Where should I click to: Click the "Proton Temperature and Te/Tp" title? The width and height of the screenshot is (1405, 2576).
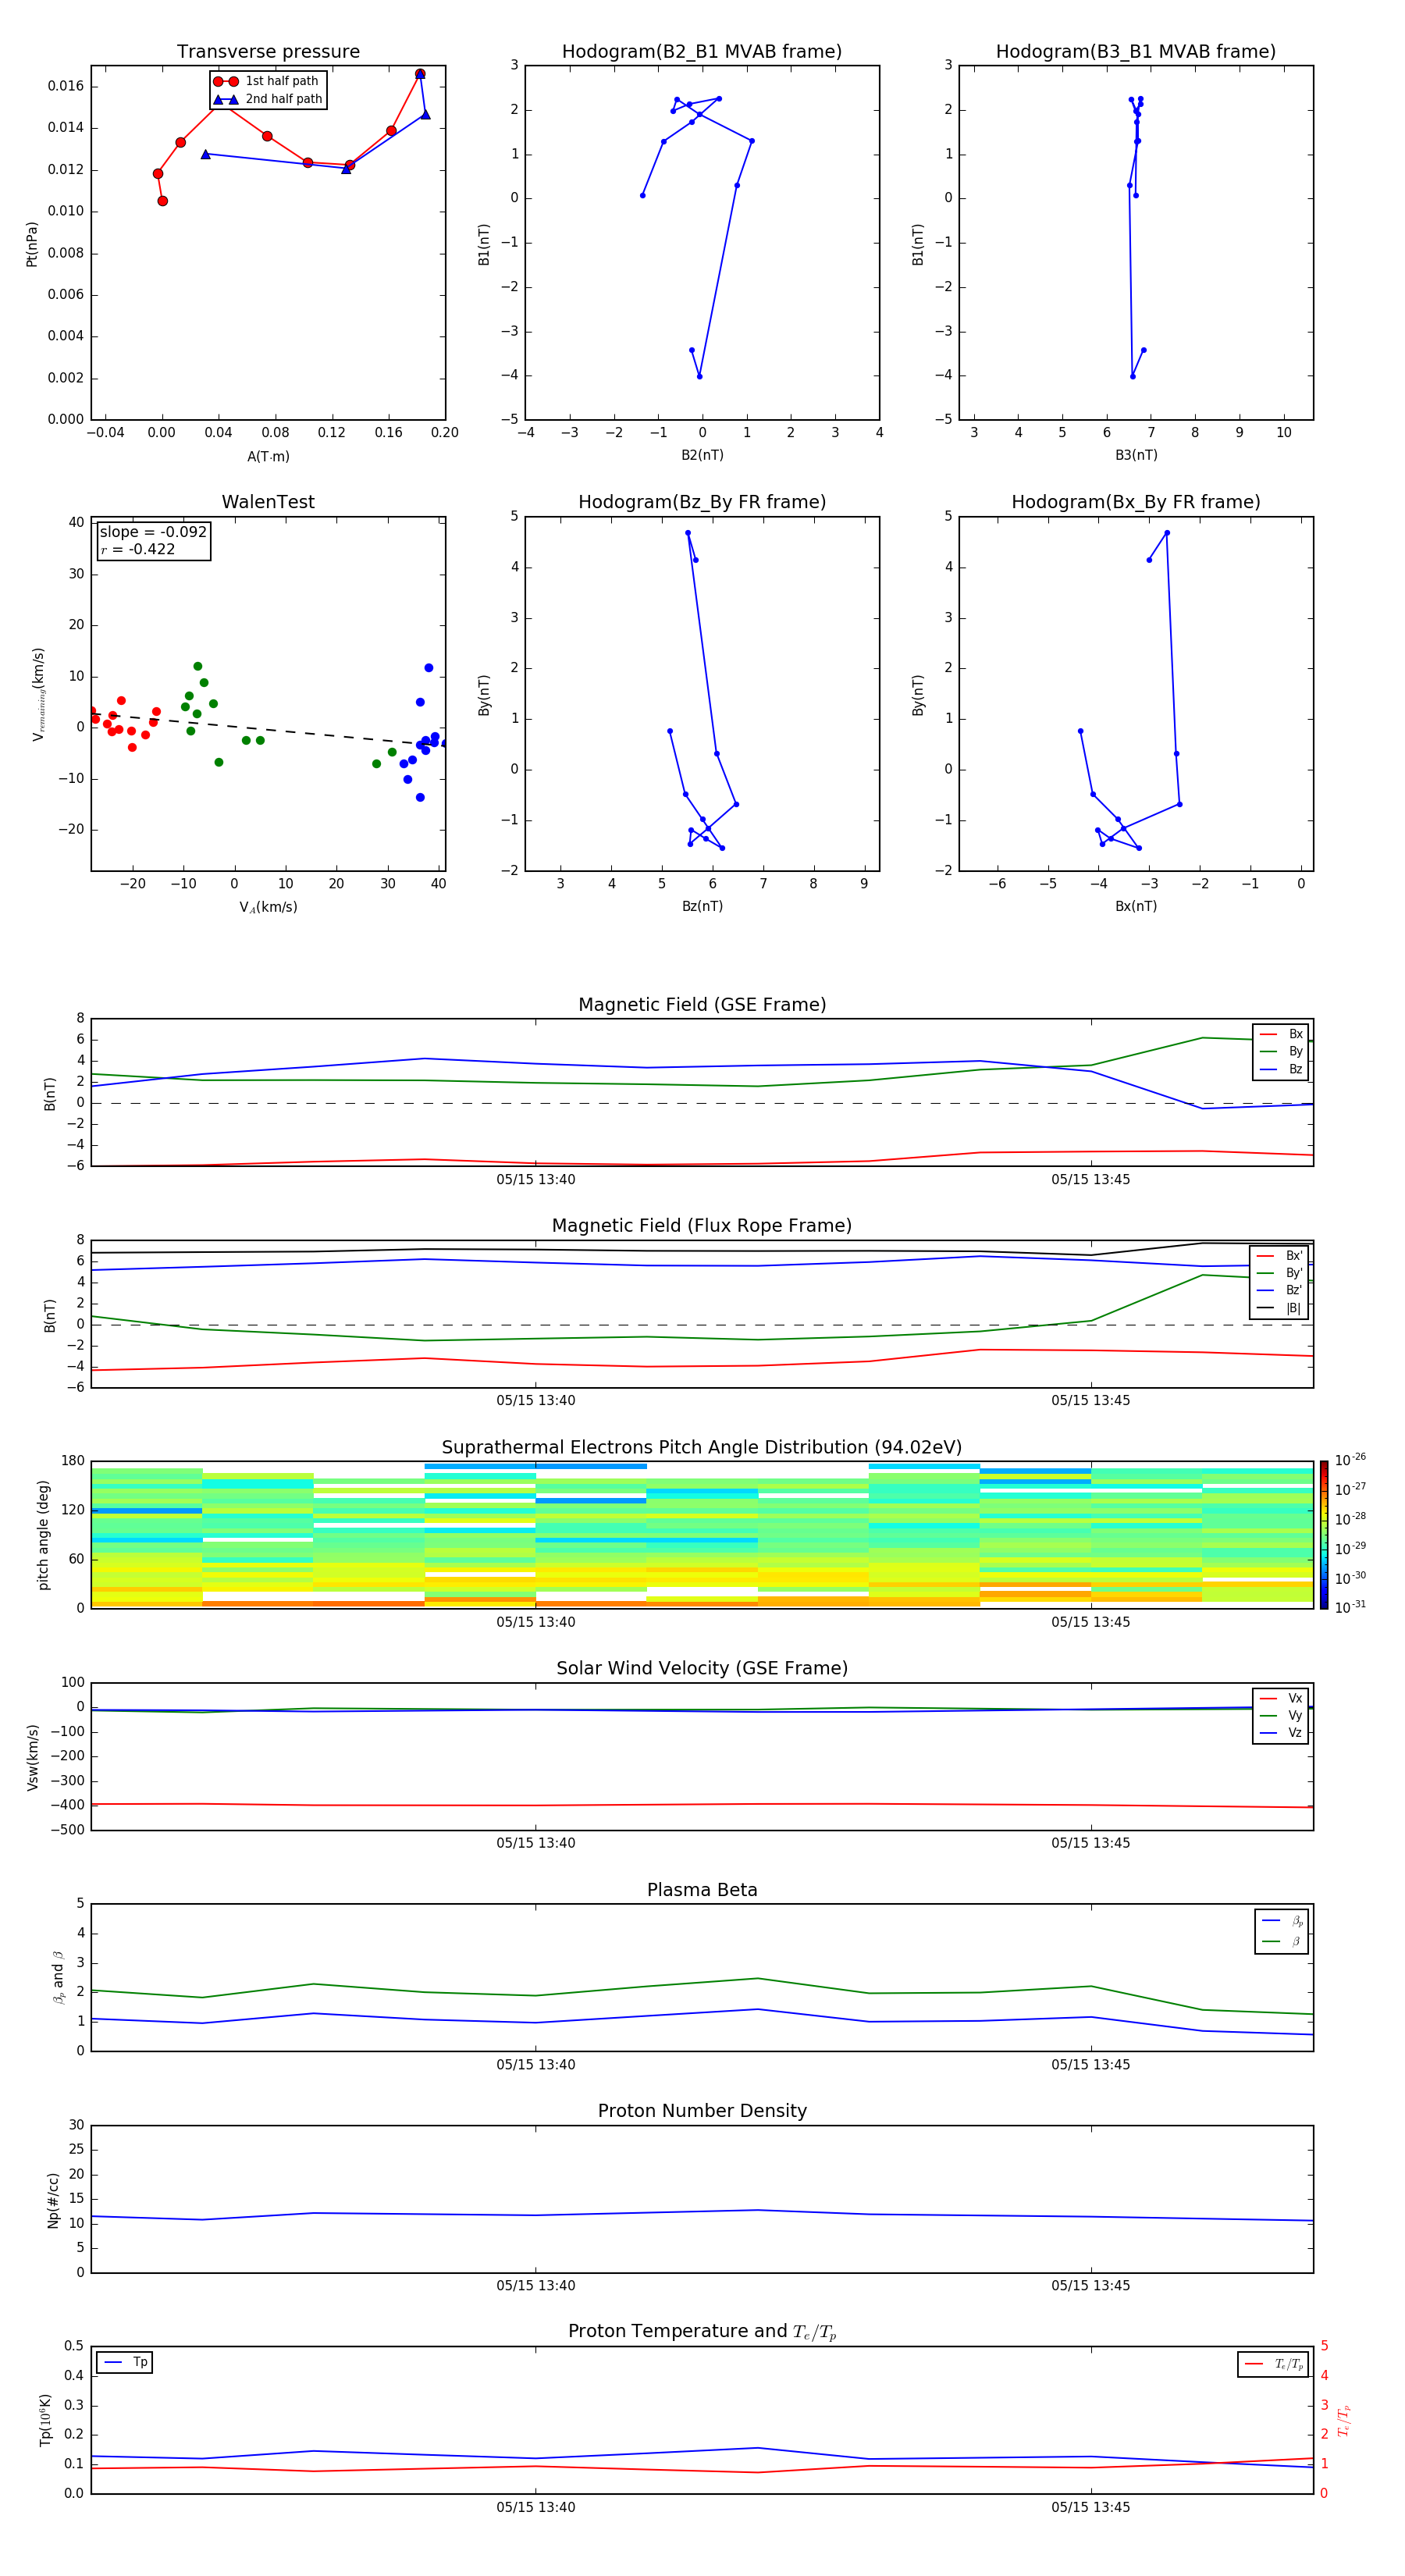pos(702,2332)
